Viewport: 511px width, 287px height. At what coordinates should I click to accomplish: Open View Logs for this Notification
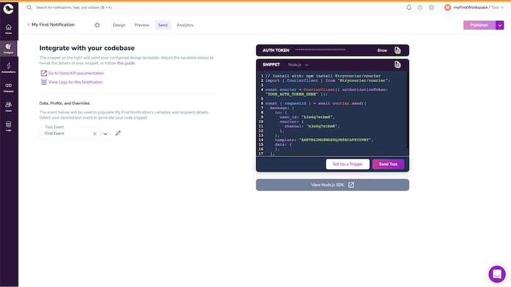coord(72,82)
